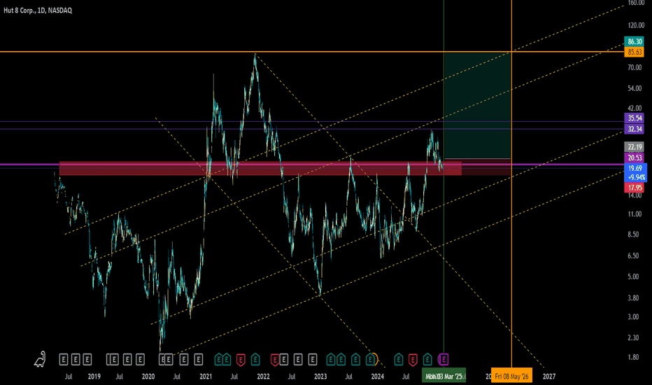652x385 pixels.
Task: Select green earnings marker nearest Jul 2023 label
Action: (355, 359)
